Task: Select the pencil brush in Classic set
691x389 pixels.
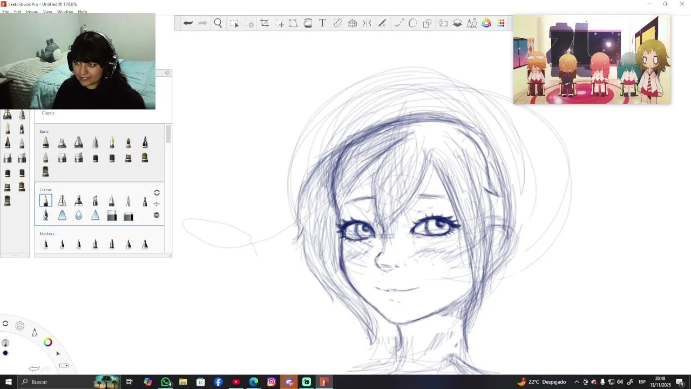Action: pyautogui.click(x=45, y=201)
